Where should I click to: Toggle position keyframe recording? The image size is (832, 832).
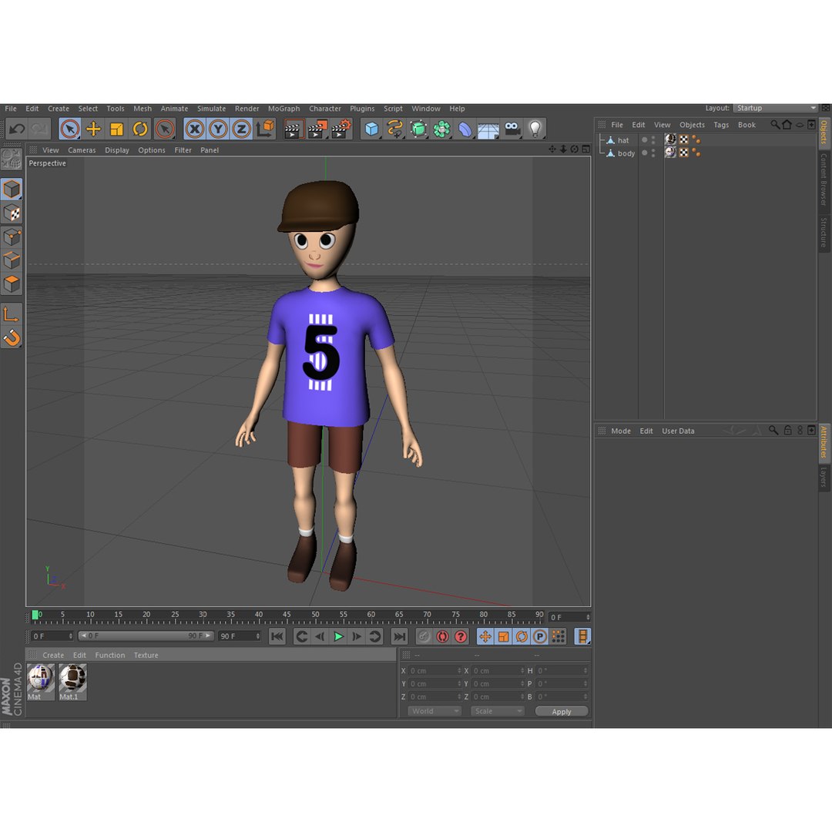[x=485, y=636]
